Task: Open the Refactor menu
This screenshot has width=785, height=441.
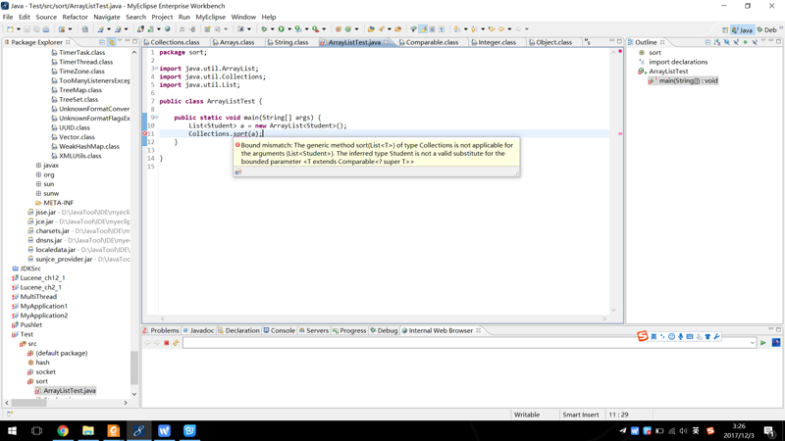Action: click(76, 17)
